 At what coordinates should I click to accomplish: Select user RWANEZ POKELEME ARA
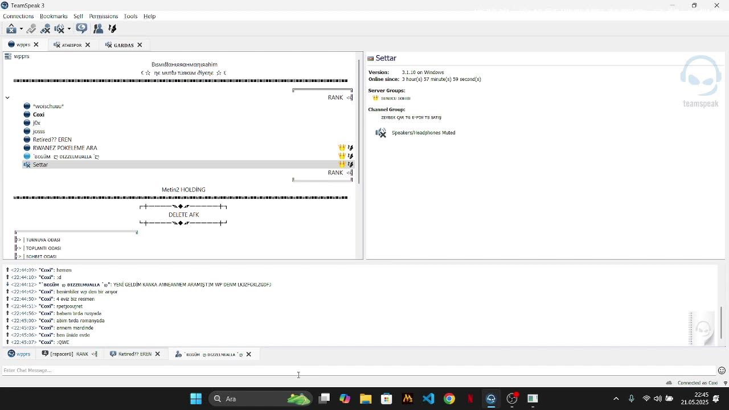click(65, 148)
